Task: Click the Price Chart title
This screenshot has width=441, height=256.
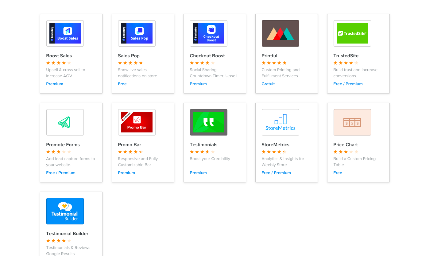Action: 346,145
